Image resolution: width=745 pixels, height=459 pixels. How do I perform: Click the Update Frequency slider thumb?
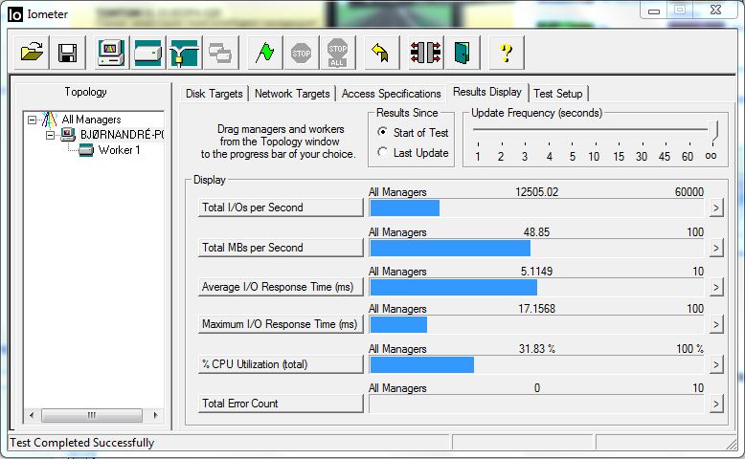712,130
